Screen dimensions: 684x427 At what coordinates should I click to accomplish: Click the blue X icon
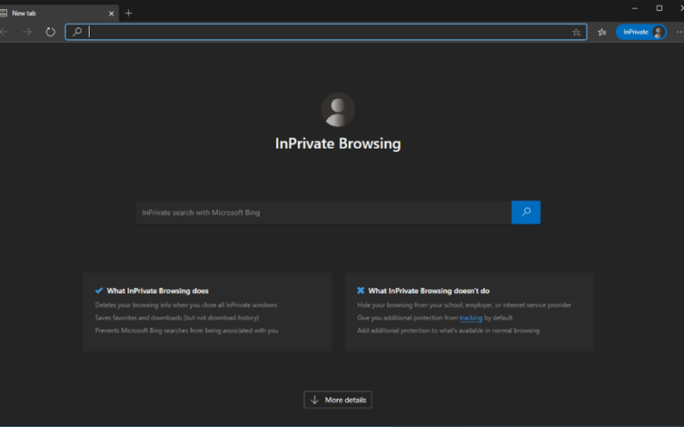click(x=361, y=290)
